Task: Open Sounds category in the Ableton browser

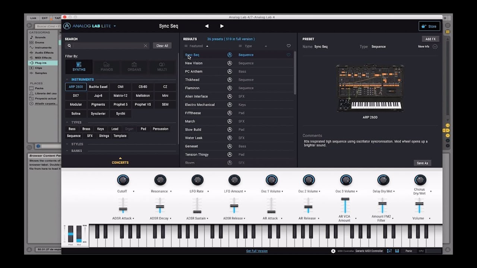Action: tap(40, 37)
